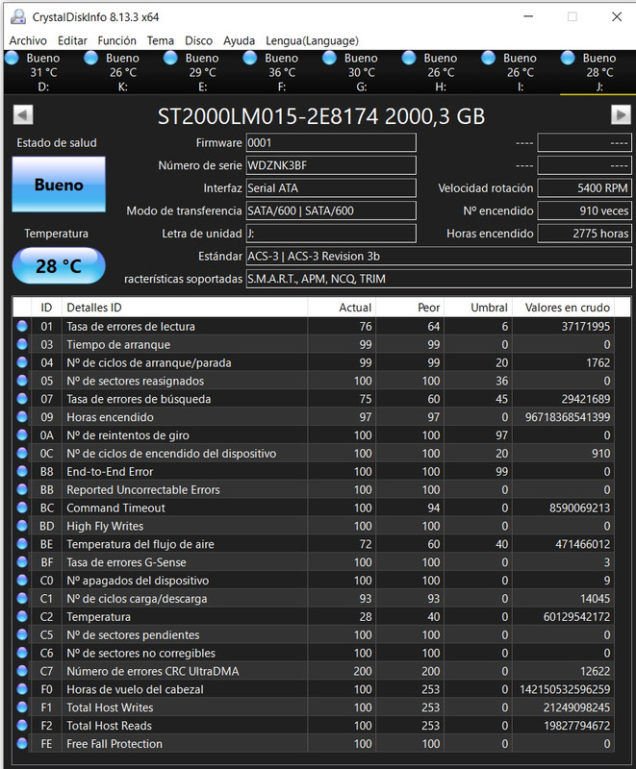Click the Umbral column header
Image resolution: width=636 pixels, height=769 pixels.
pos(478,308)
